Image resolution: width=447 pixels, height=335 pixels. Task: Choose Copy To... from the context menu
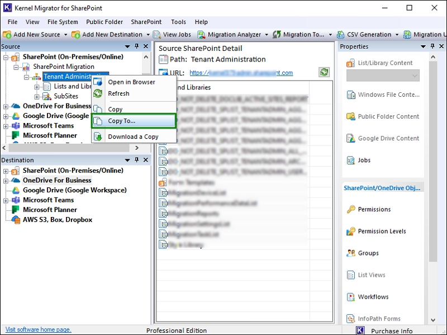[x=134, y=121]
